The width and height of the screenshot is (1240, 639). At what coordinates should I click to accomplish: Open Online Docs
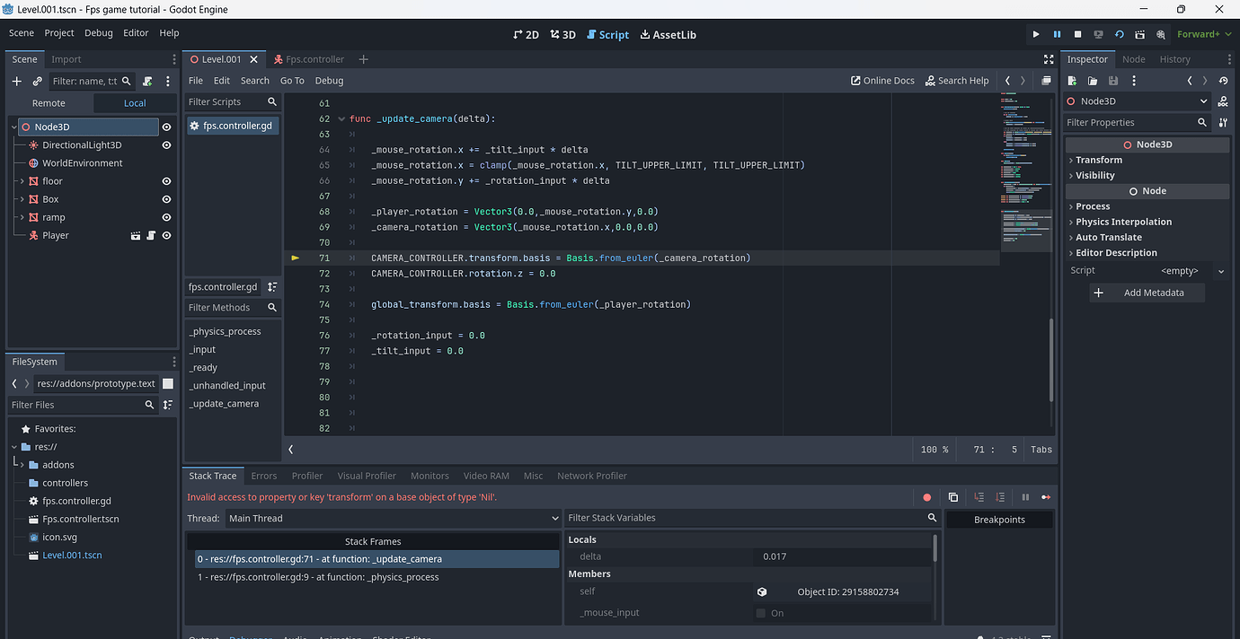881,80
